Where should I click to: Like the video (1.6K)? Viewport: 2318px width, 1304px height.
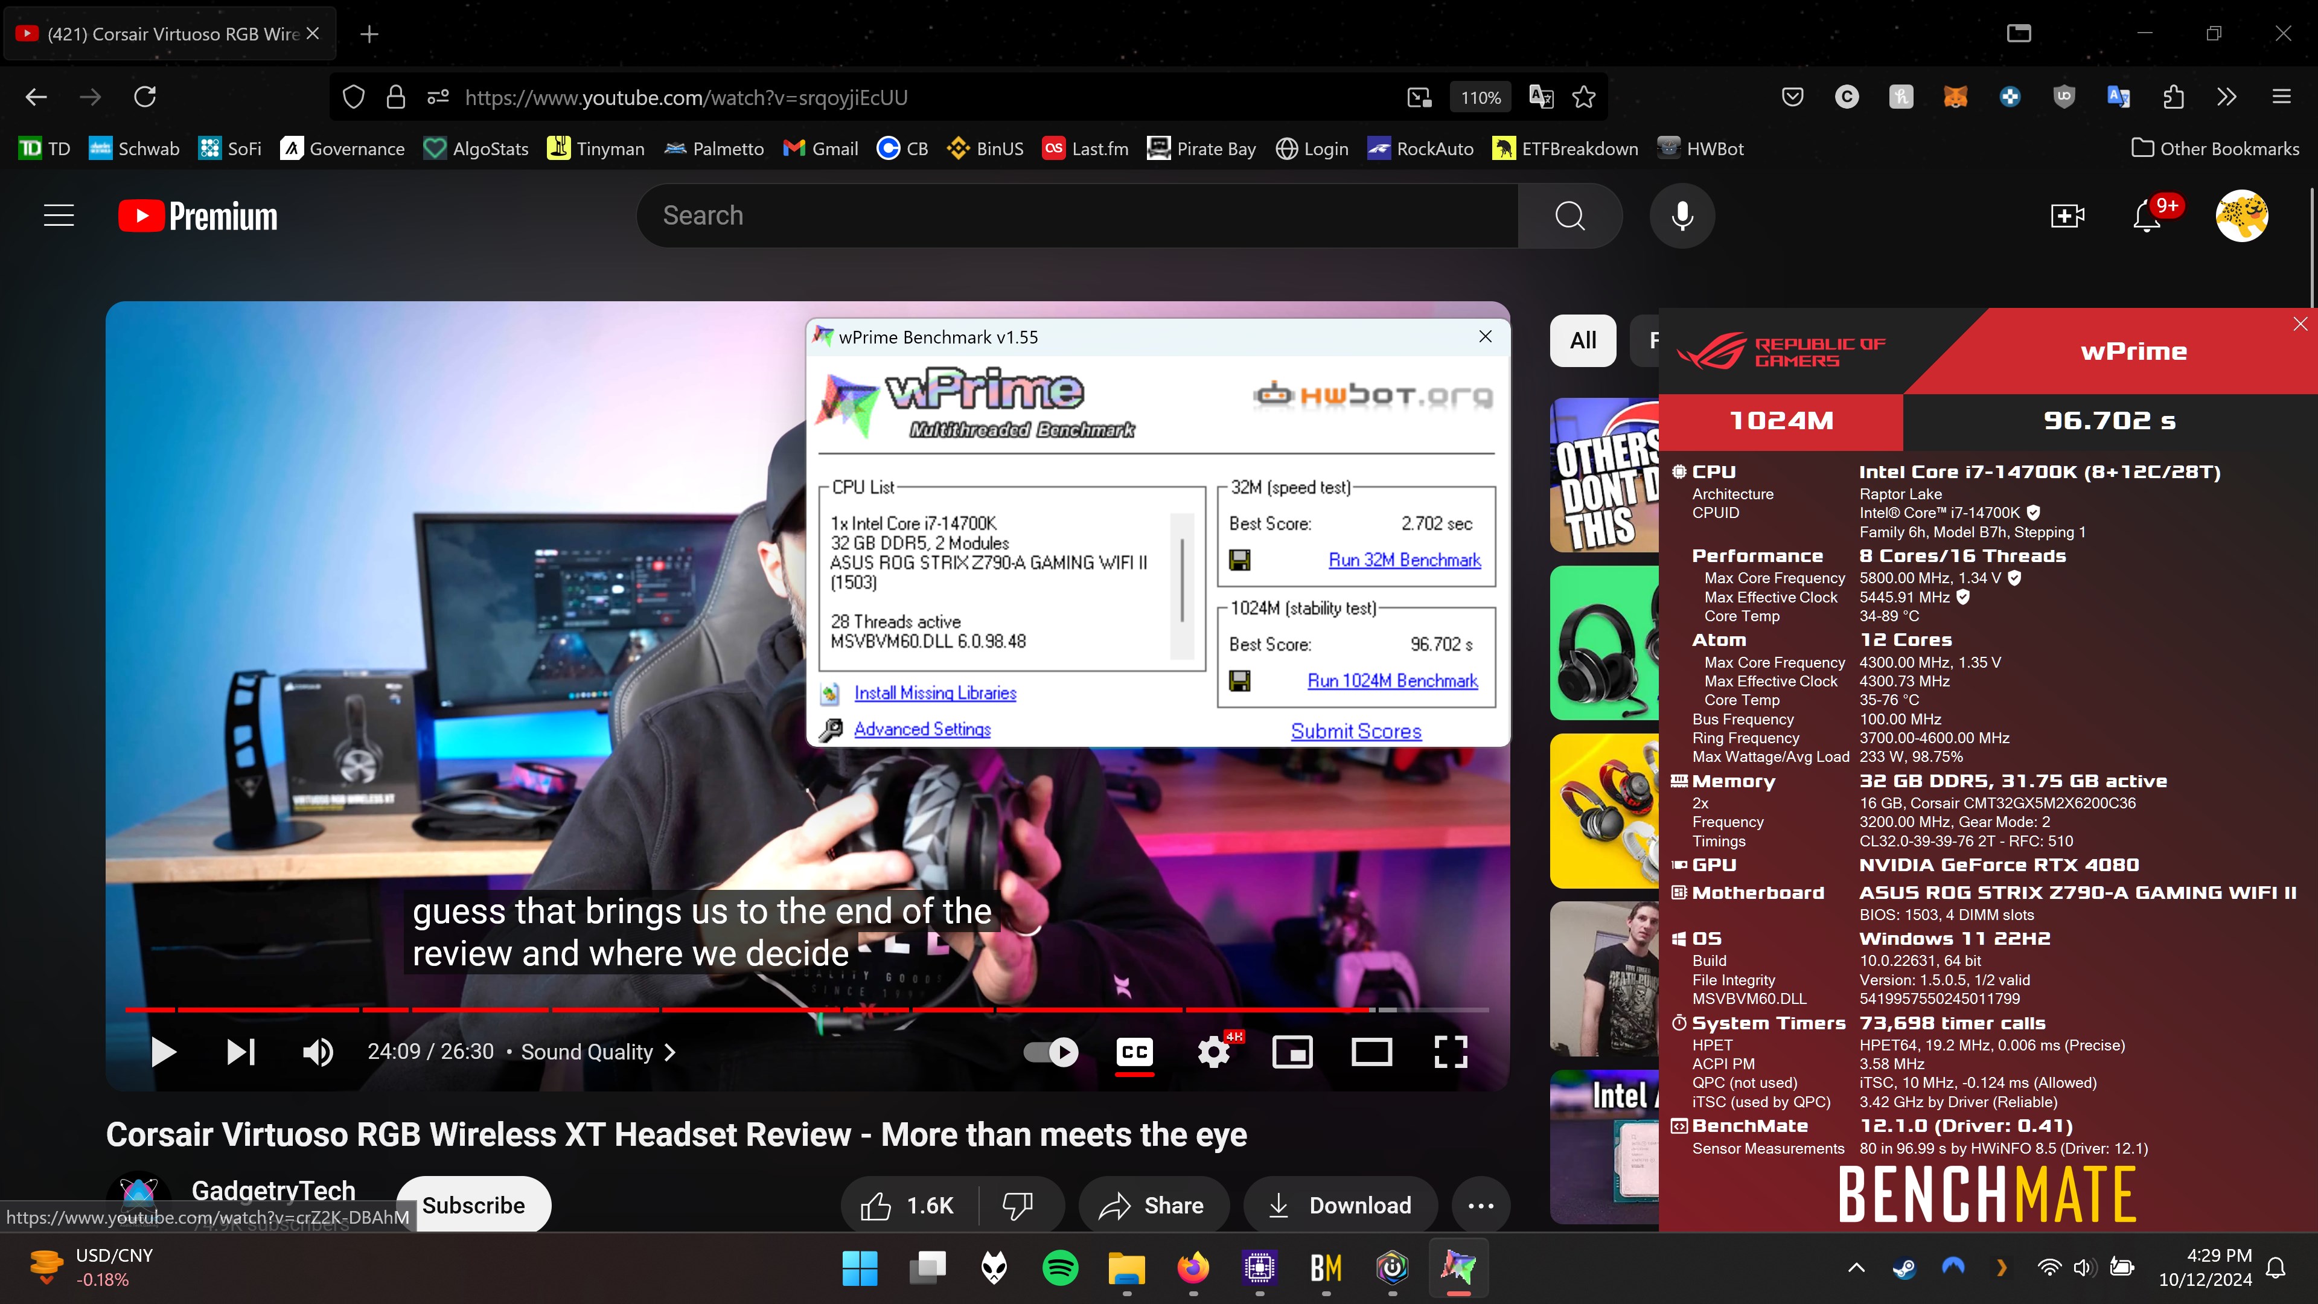tap(908, 1205)
